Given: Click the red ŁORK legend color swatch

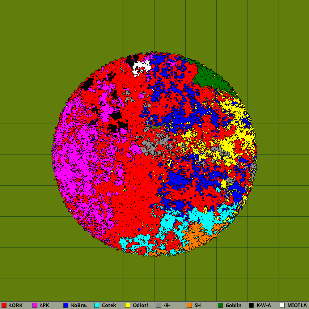Looking at the screenshot, I should (4, 305).
